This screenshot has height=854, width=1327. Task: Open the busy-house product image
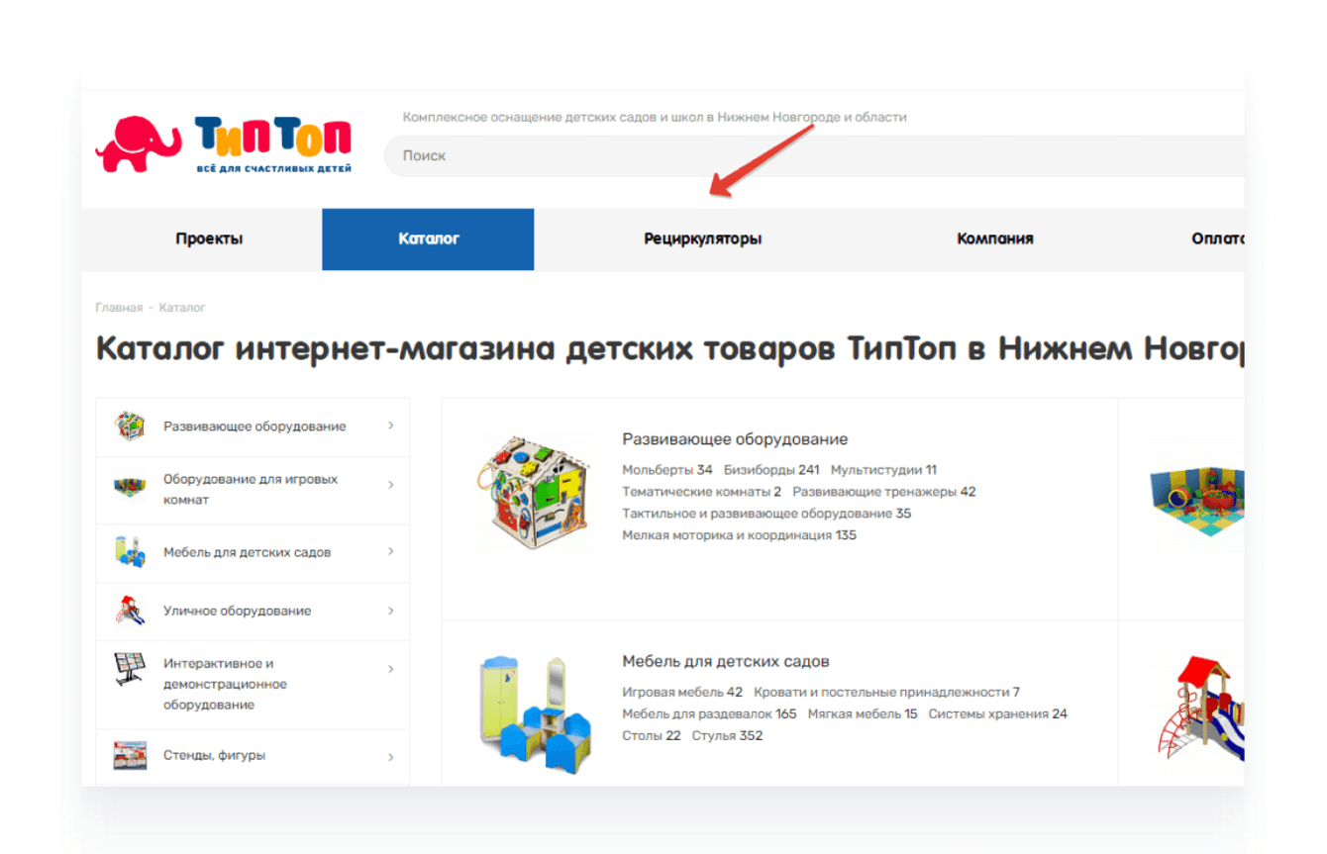535,492
